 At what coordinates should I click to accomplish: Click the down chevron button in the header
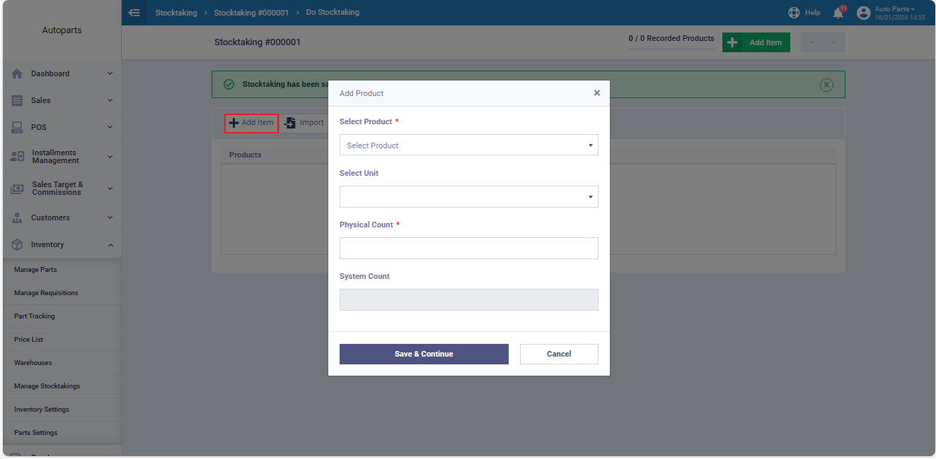coord(812,42)
